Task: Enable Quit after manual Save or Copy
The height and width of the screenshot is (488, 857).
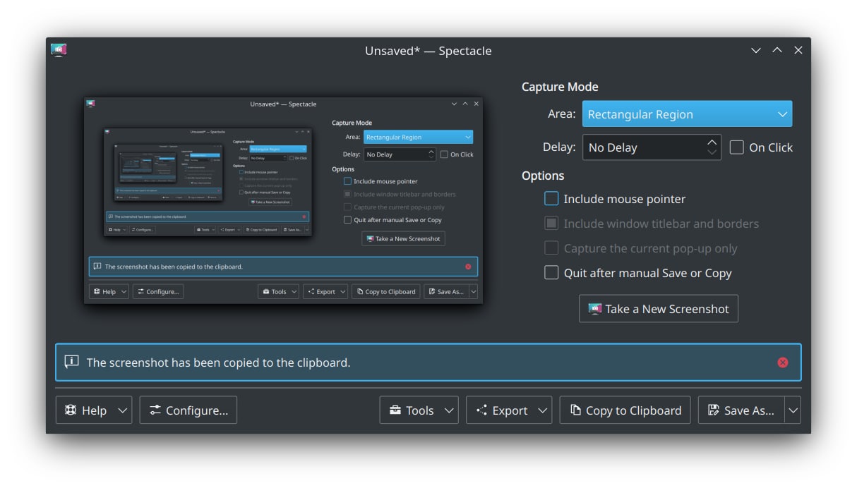Action: tap(551, 273)
